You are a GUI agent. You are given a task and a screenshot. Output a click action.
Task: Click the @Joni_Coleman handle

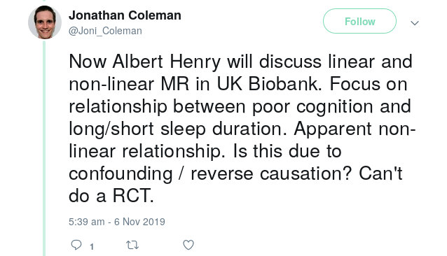click(x=105, y=31)
